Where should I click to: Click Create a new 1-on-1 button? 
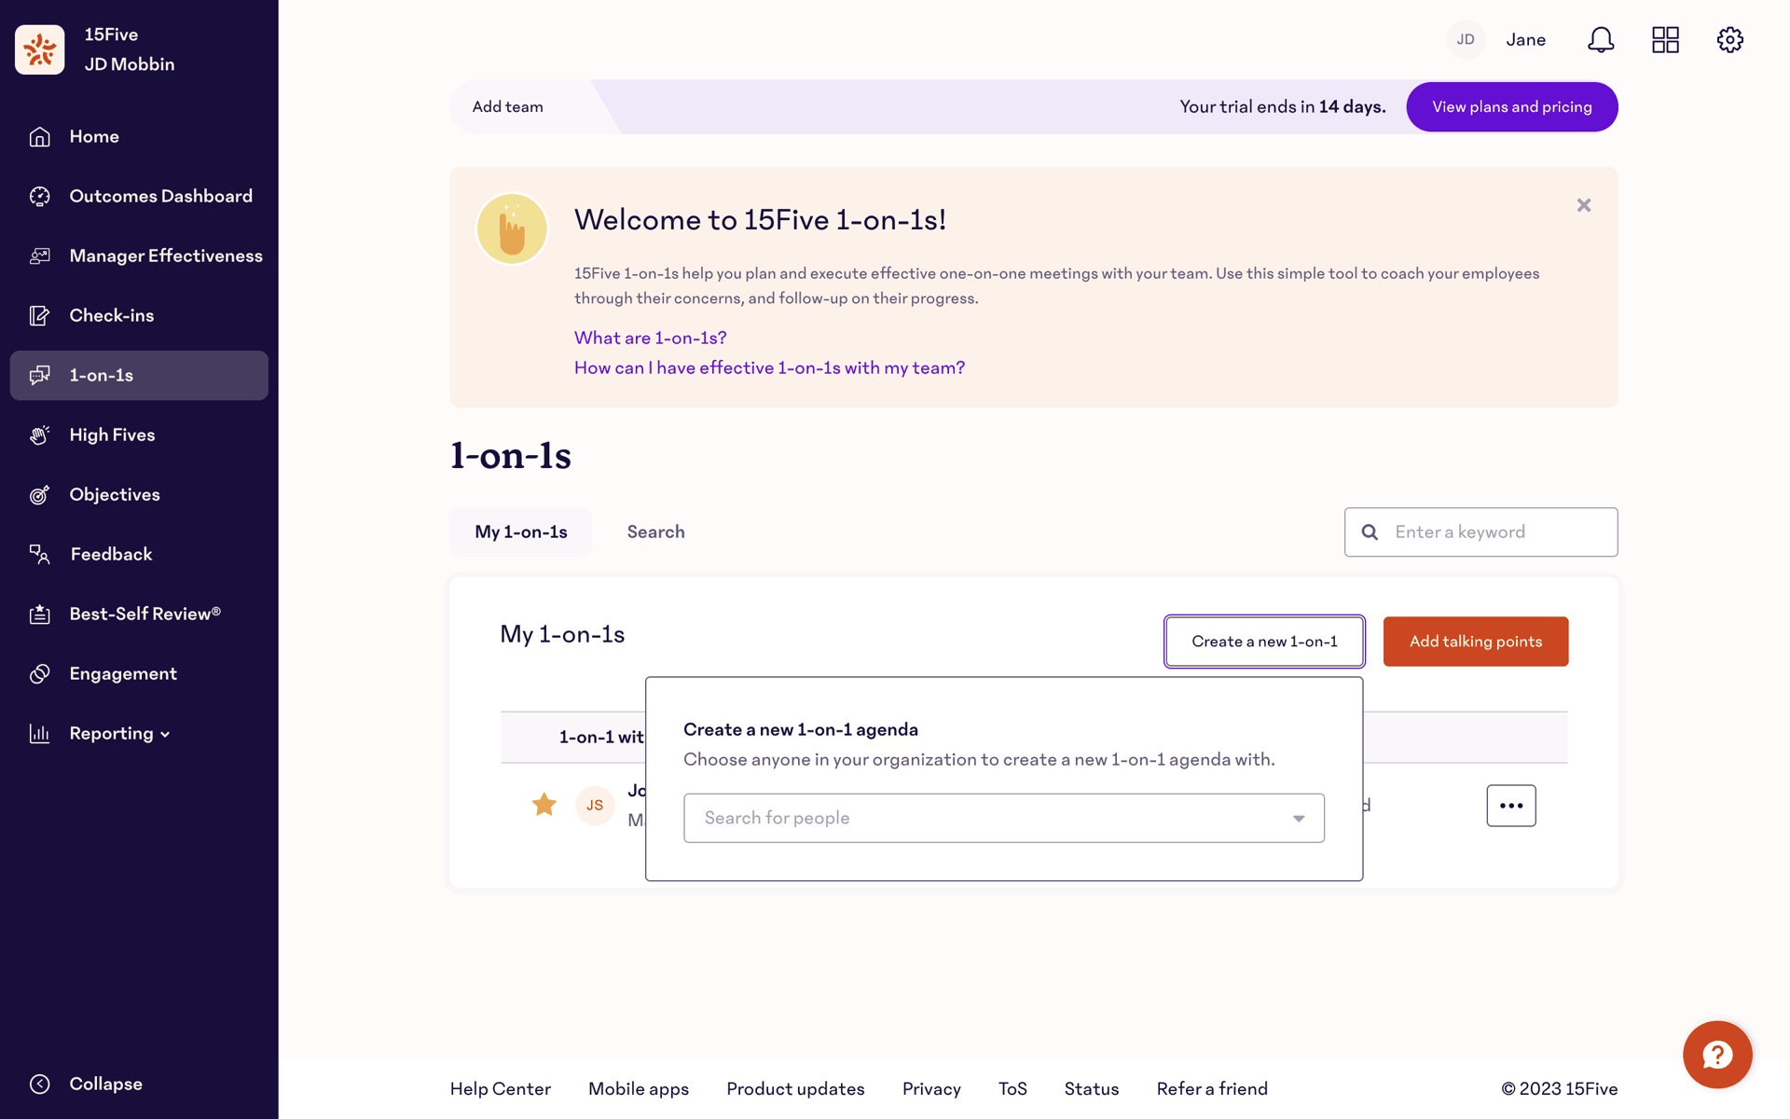pos(1264,642)
